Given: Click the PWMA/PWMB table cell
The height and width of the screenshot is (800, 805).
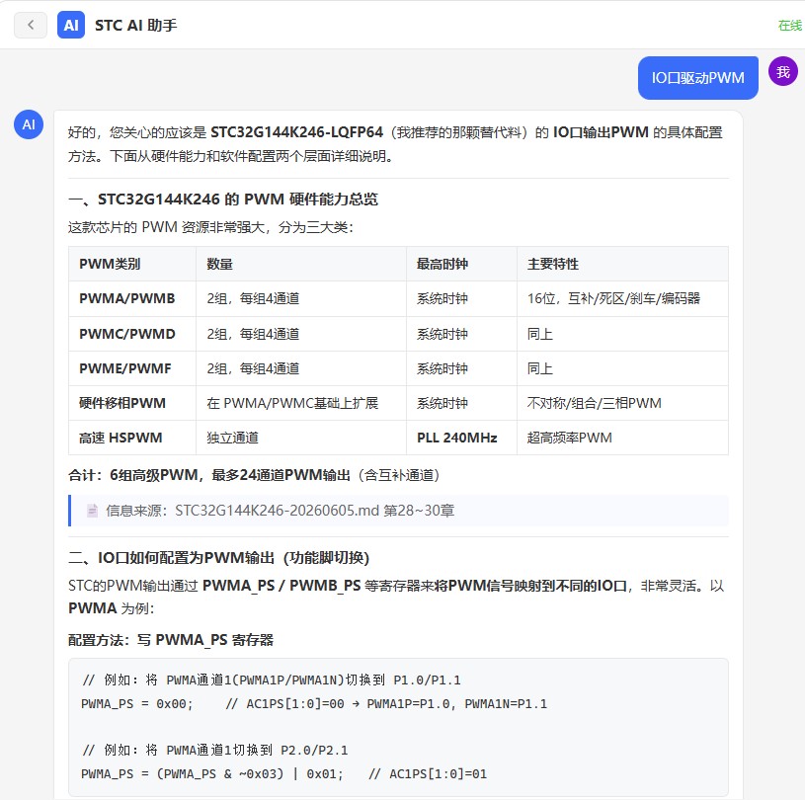Looking at the screenshot, I should coord(132,298).
